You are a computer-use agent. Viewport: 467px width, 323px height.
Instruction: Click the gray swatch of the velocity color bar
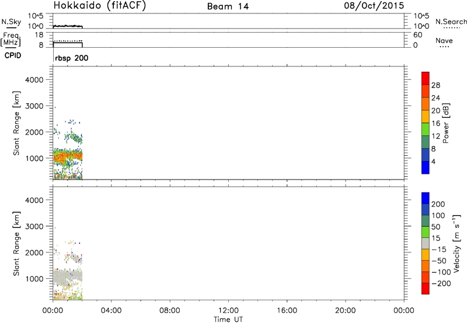pos(426,243)
